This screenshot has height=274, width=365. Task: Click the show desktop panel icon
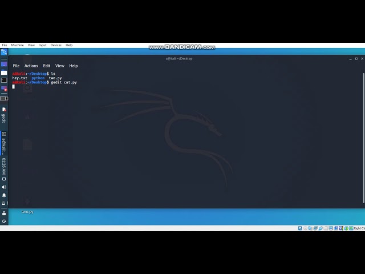4,64
